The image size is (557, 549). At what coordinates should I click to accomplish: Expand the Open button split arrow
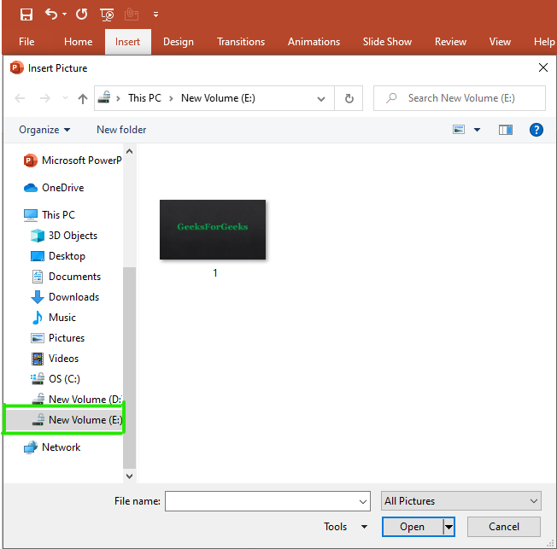click(x=449, y=527)
